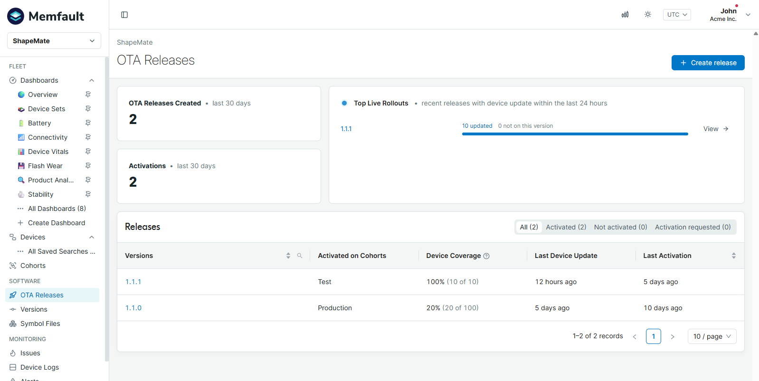Pin the Device Sets dashboard
This screenshot has width=759, height=381.
(88, 109)
